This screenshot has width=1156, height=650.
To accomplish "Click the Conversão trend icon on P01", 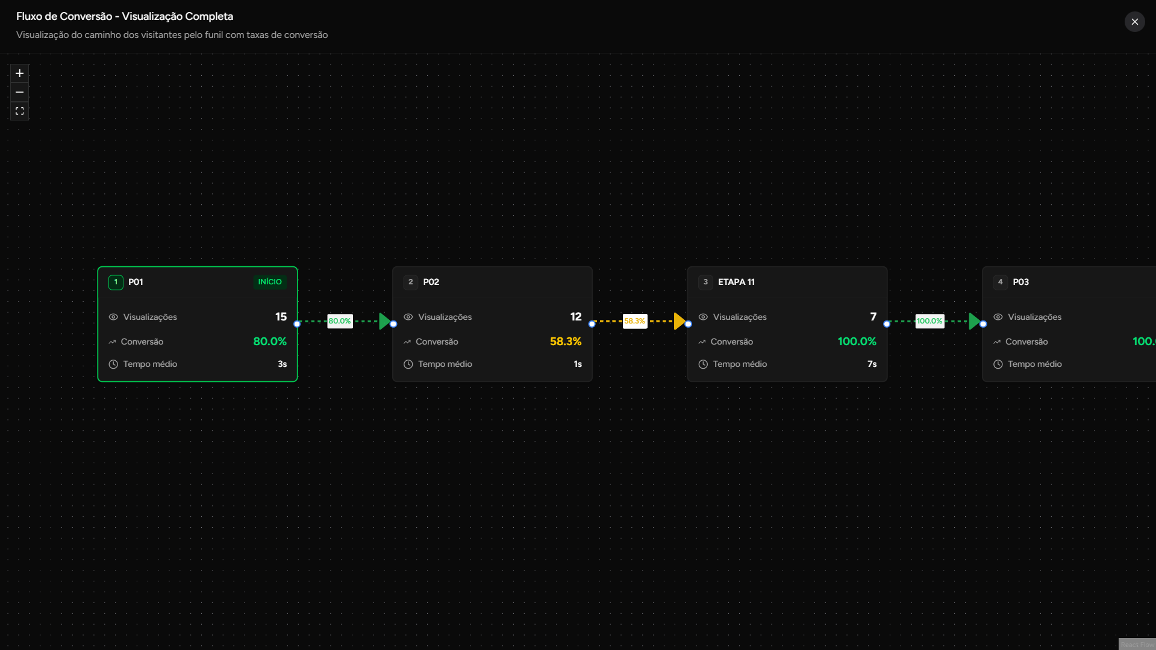I will coord(113,342).
